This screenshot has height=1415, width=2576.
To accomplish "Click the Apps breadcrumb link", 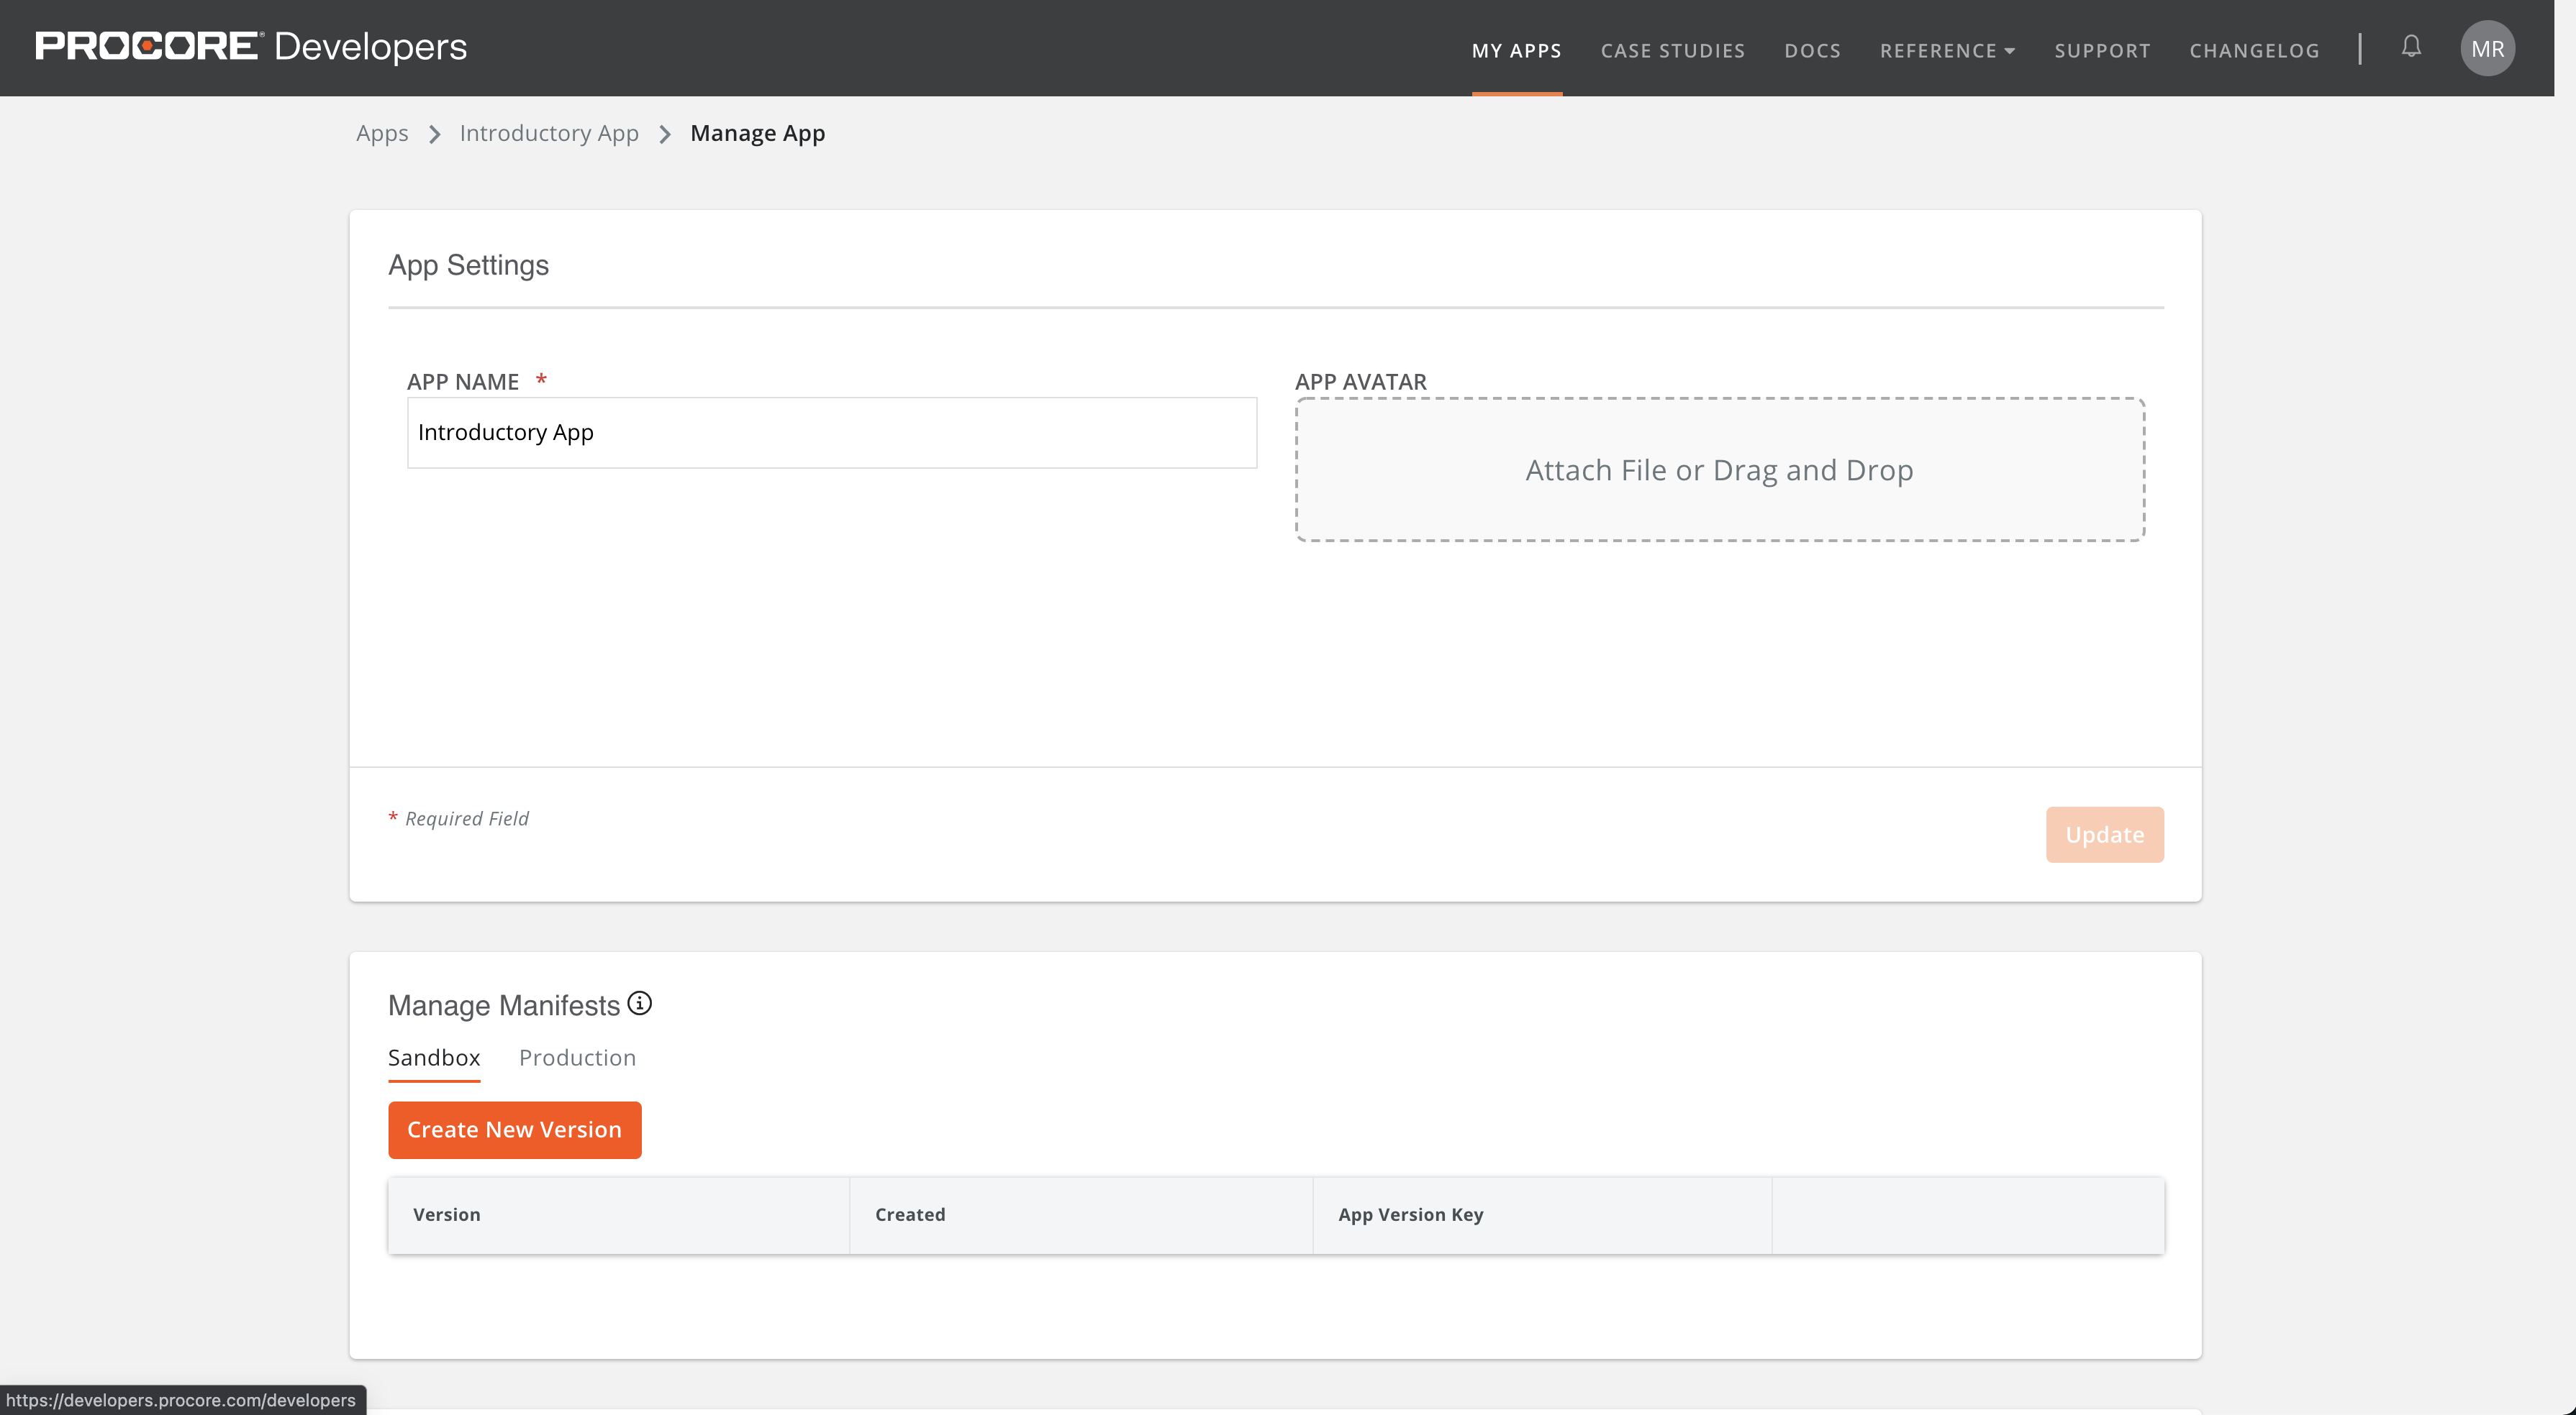I will point(382,133).
